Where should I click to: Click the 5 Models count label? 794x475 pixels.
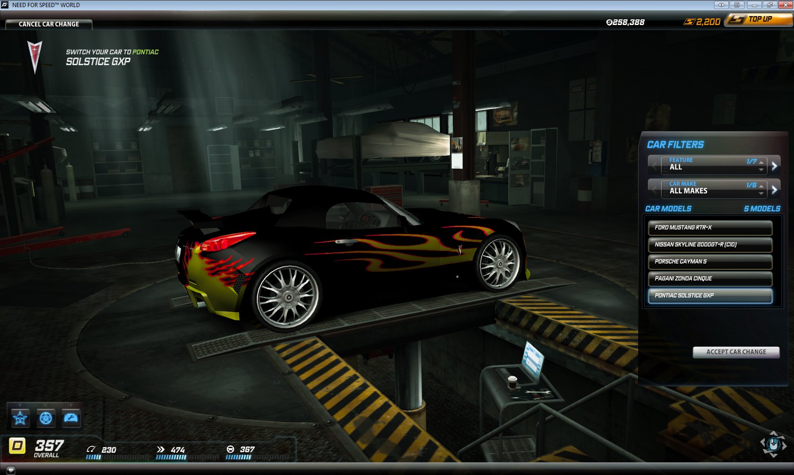762,209
